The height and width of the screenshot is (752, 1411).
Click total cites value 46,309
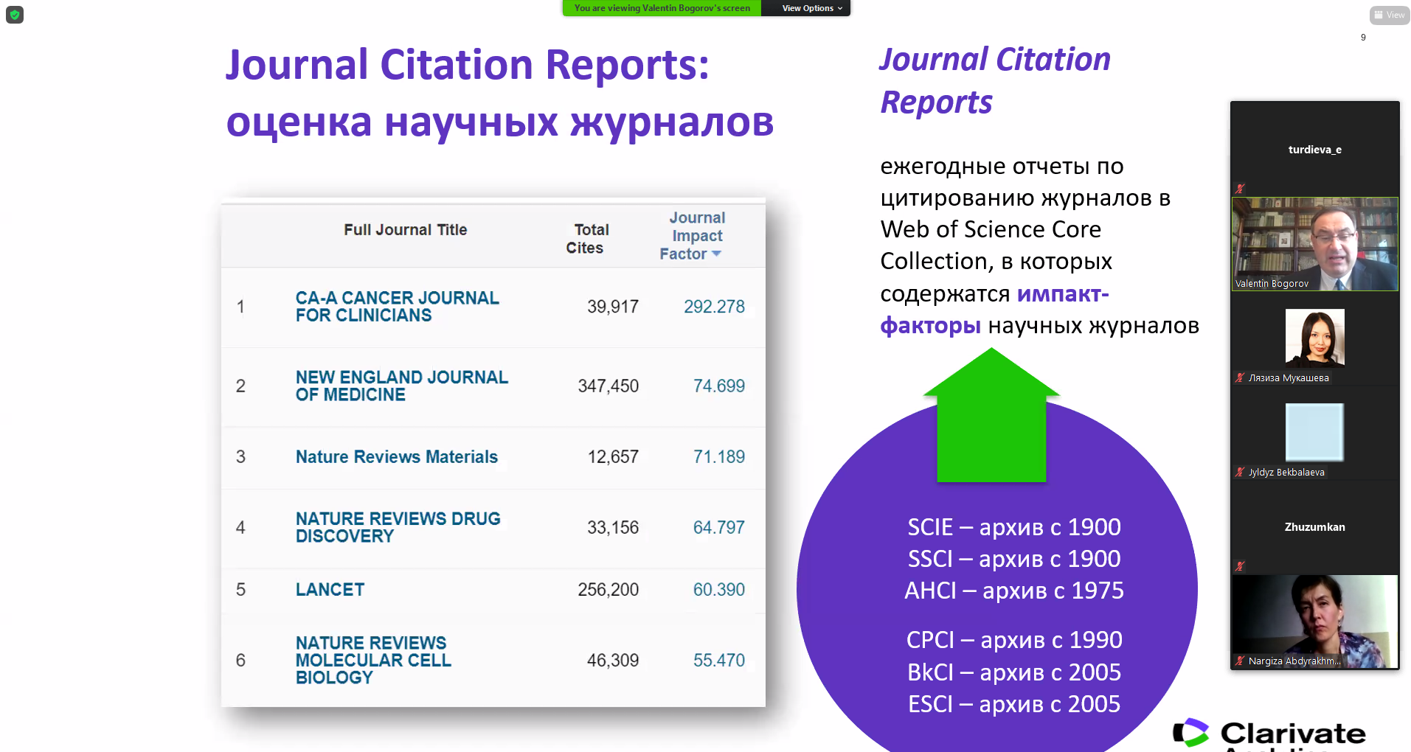click(x=612, y=661)
